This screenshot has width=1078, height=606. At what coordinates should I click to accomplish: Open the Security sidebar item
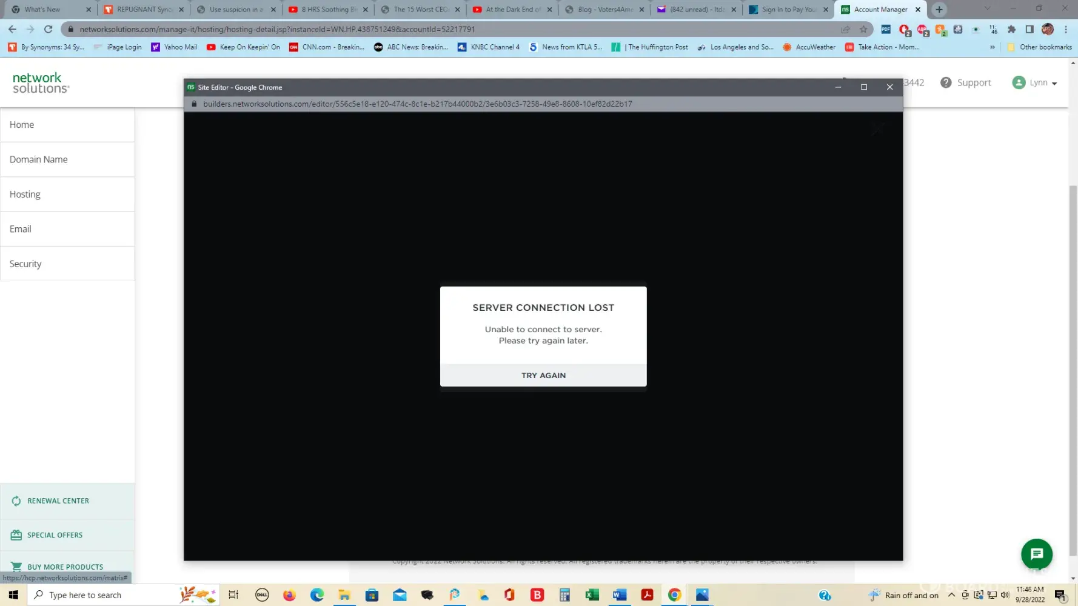tap(25, 264)
